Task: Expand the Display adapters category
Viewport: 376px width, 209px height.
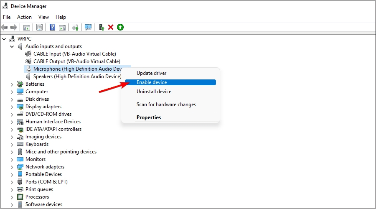Action: [12, 107]
